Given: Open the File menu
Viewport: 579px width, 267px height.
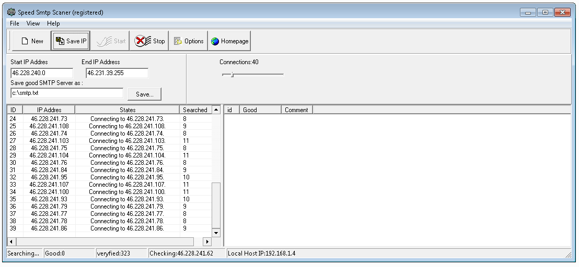Looking at the screenshot, I should point(15,23).
